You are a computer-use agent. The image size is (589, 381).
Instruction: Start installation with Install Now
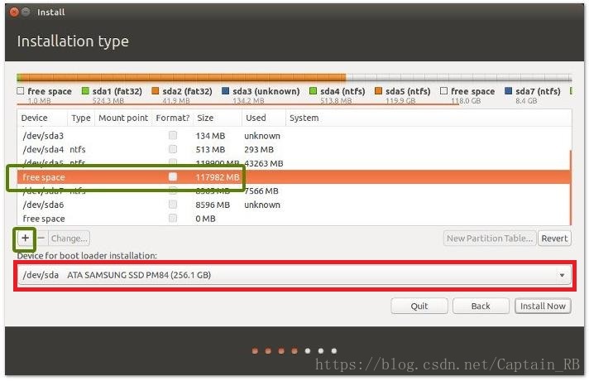543,306
